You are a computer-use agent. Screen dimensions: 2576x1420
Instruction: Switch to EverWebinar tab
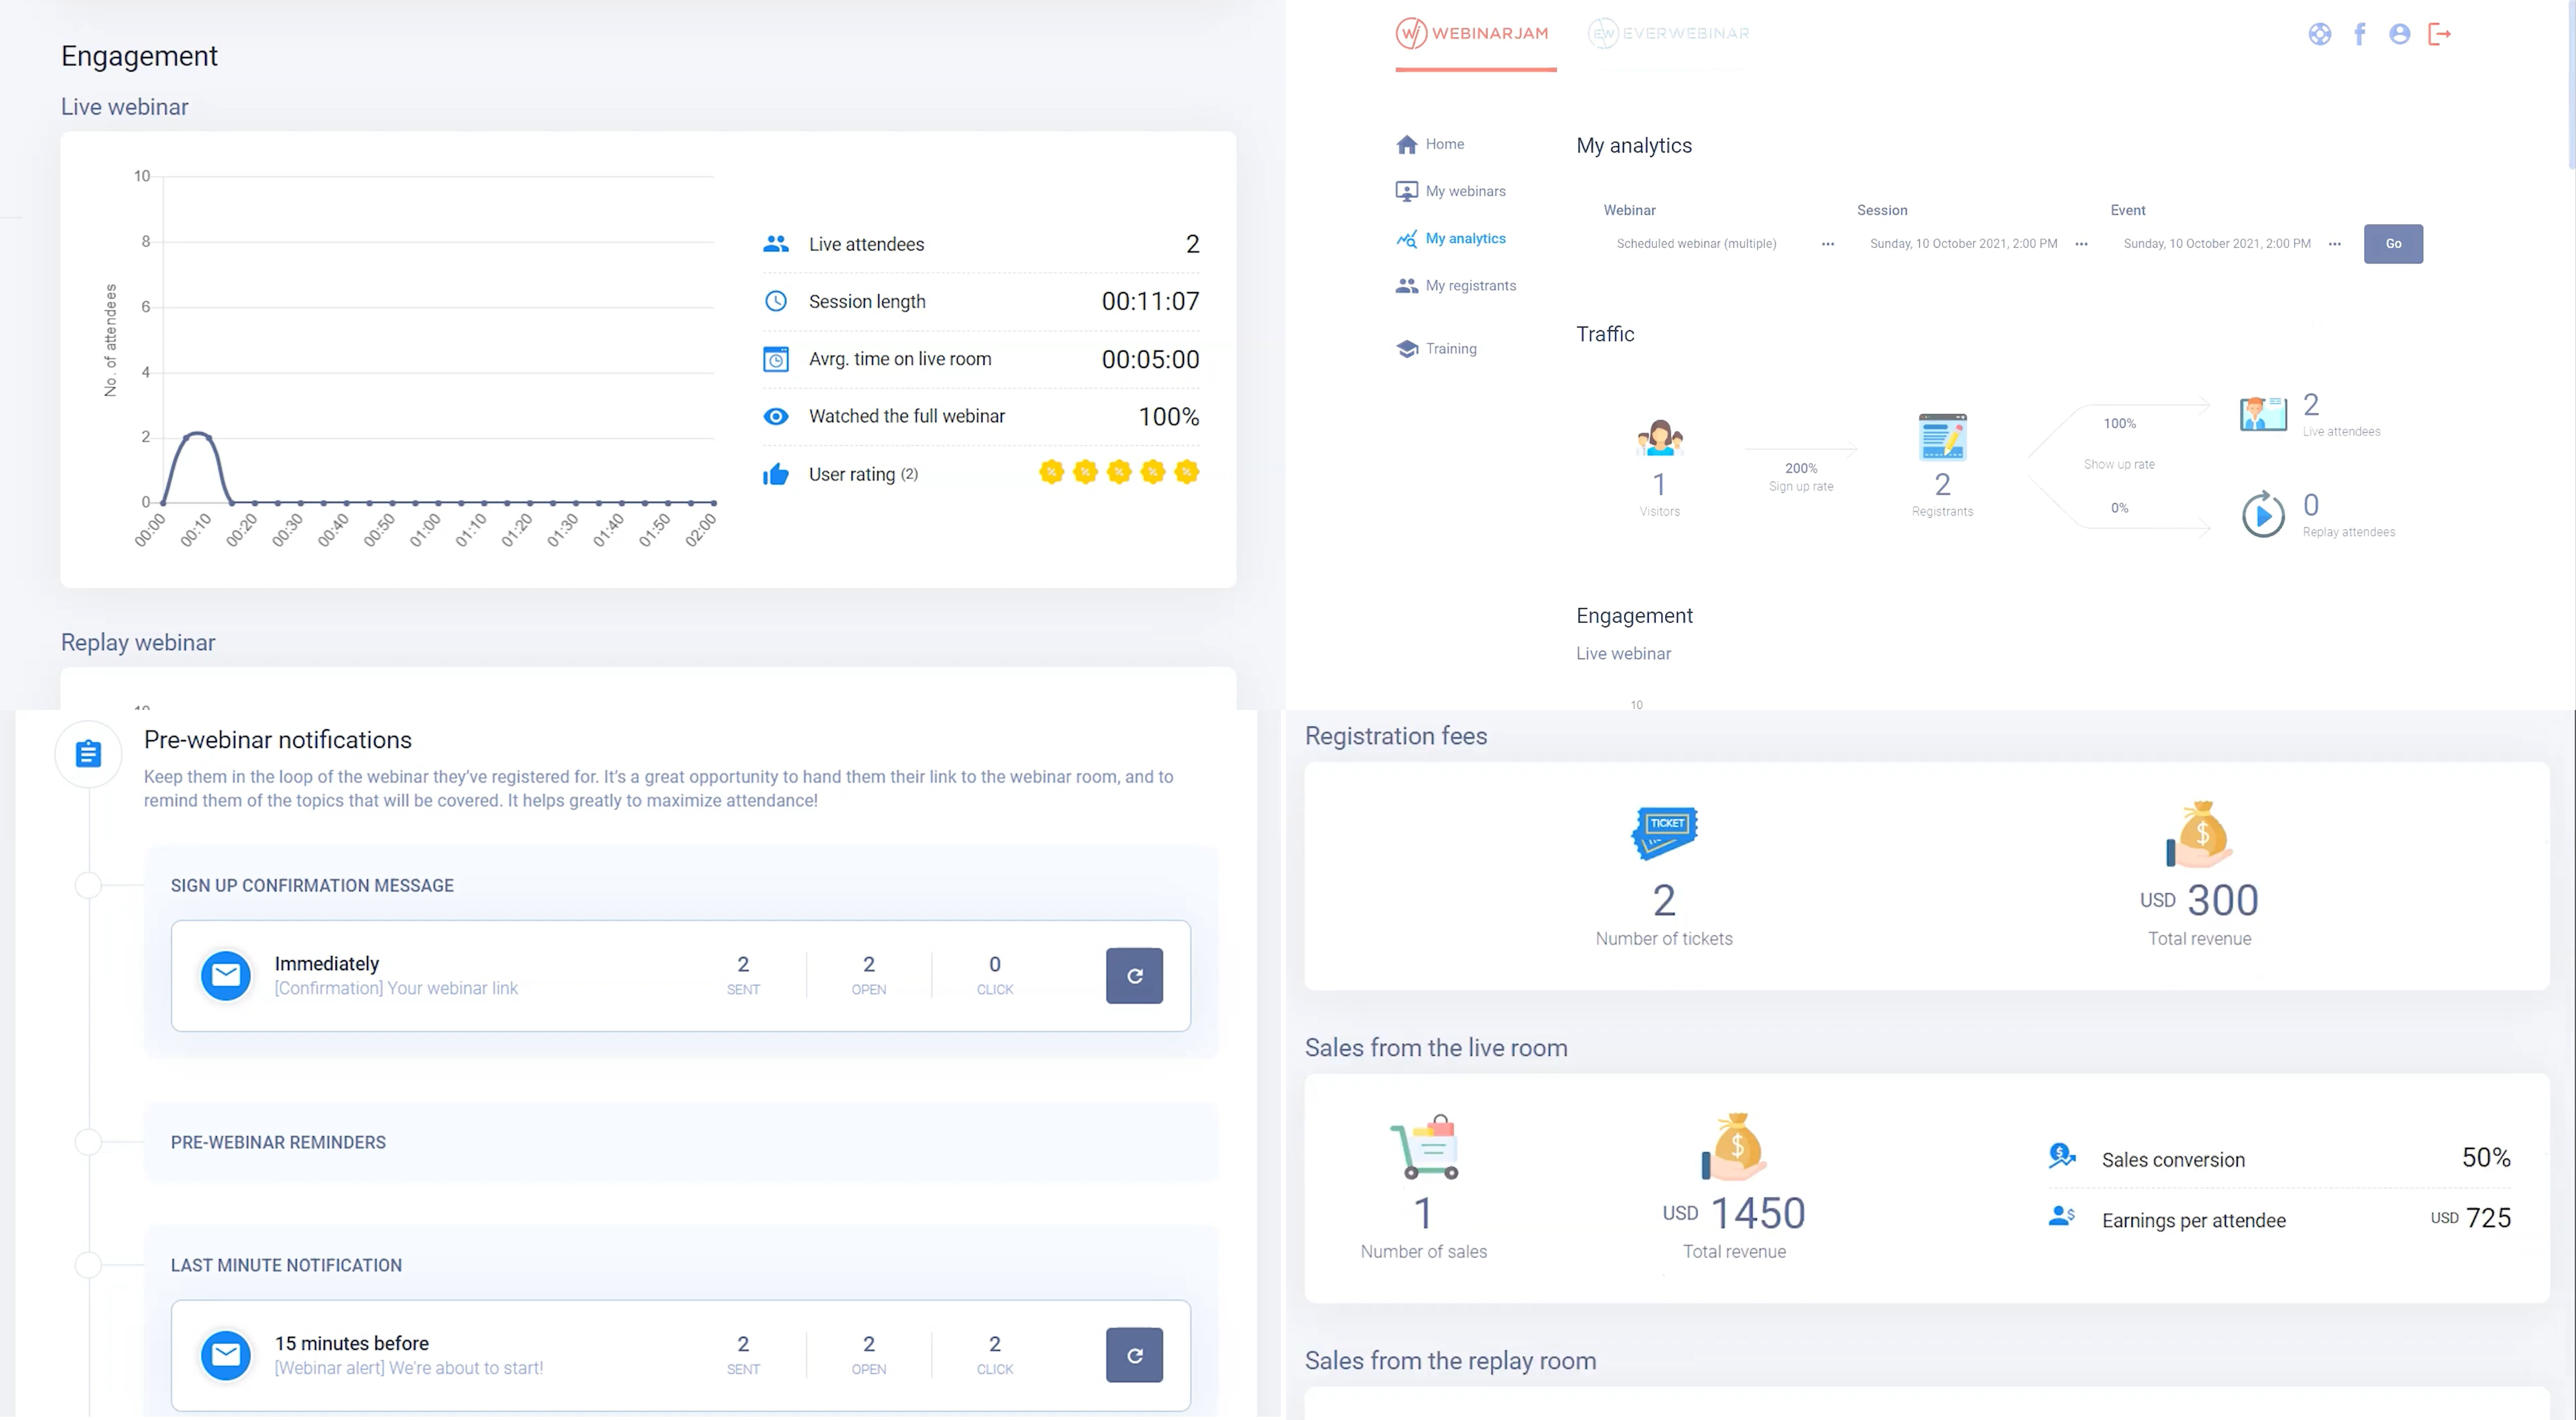click(x=1670, y=32)
